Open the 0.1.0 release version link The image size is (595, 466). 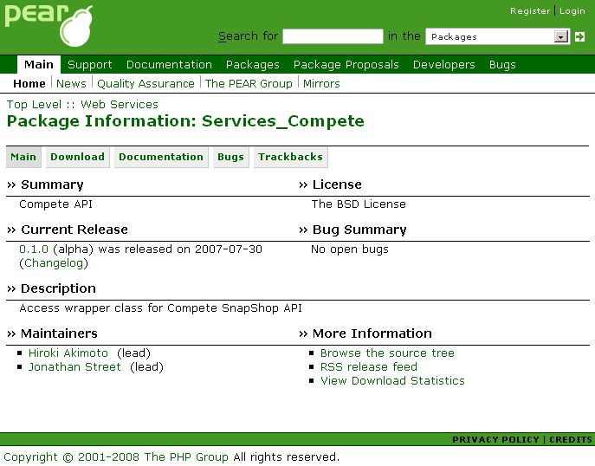coord(34,249)
